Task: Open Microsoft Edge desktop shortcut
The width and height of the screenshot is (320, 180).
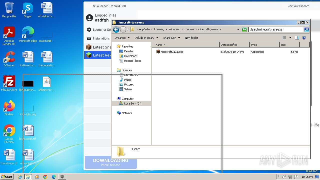Action: click(x=28, y=34)
